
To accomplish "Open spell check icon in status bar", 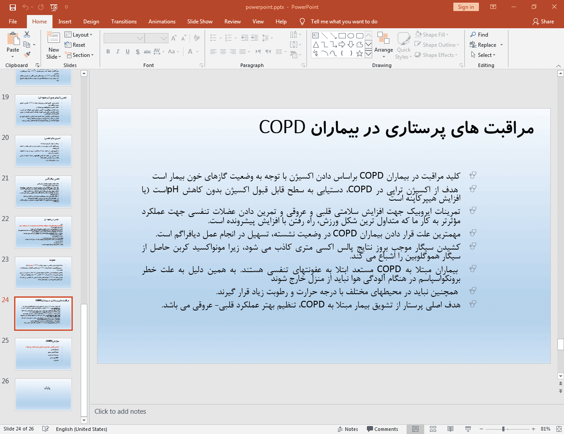I will (45, 429).
